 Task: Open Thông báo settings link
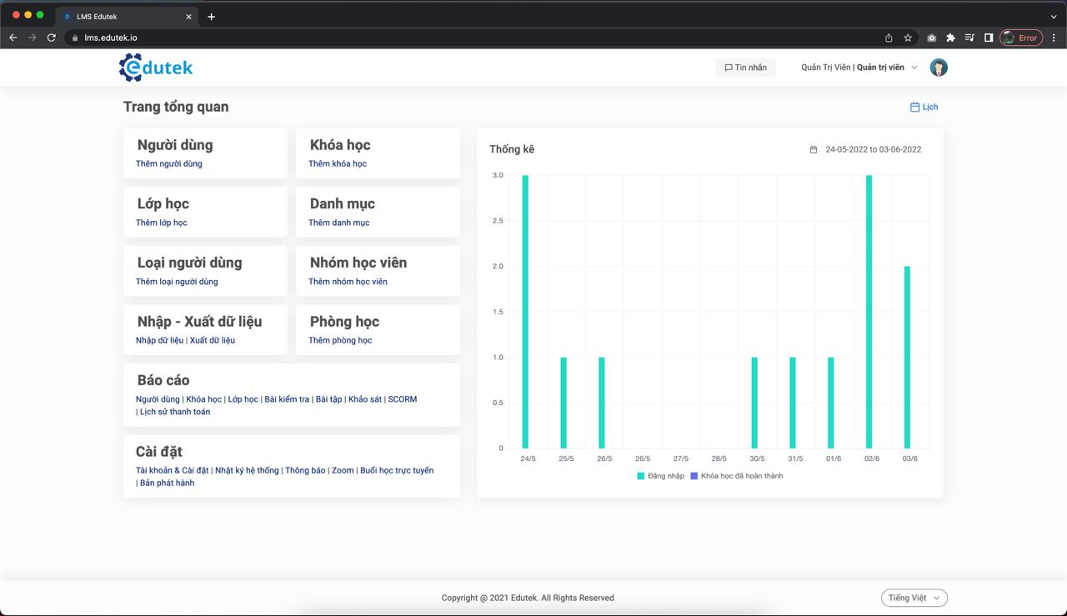click(305, 470)
